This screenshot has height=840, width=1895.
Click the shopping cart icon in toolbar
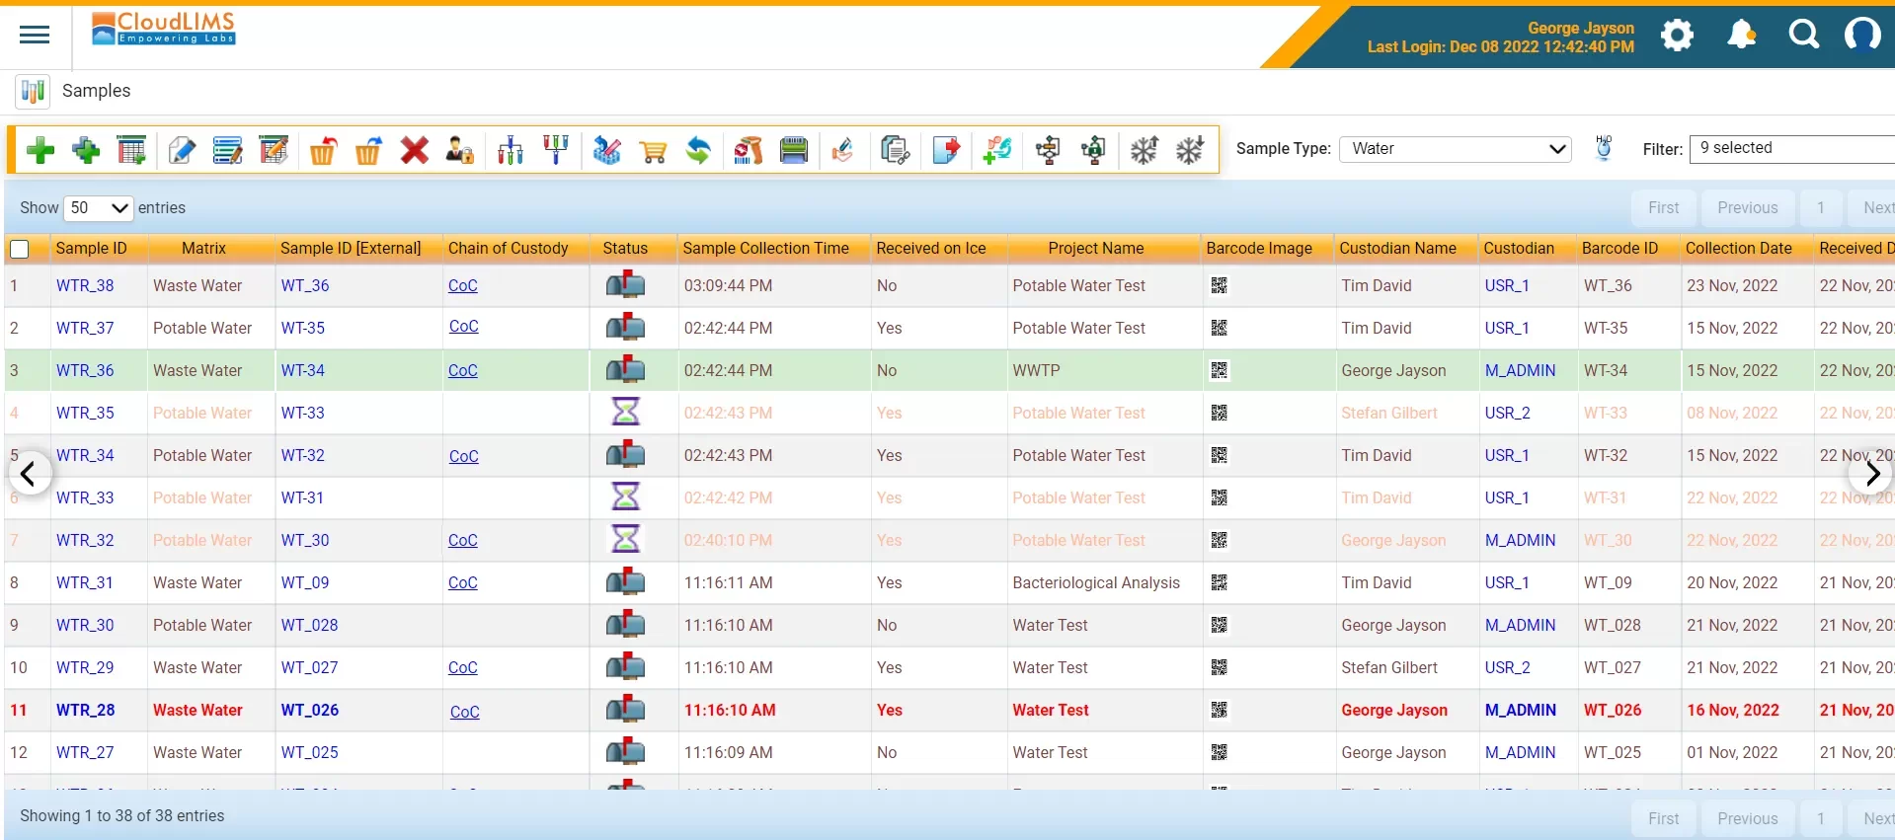tap(653, 150)
